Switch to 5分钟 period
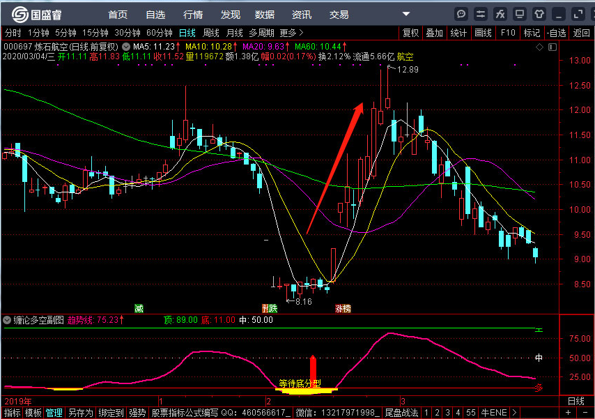The height and width of the screenshot is (419, 595). [65, 33]
